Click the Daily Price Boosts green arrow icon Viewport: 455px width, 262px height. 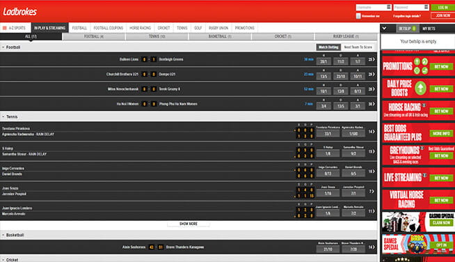420,88
